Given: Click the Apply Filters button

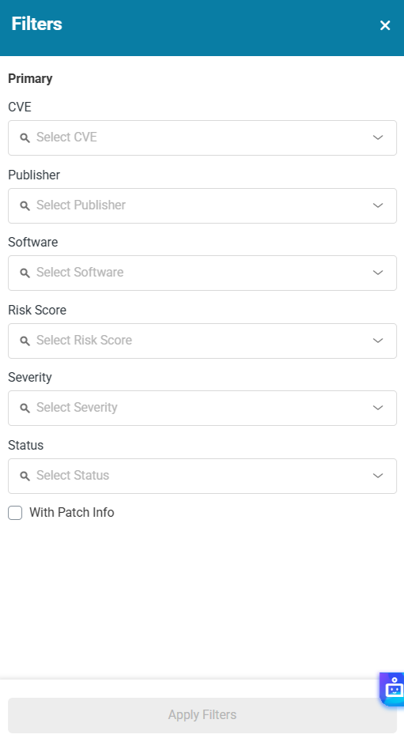Looking at the screenshot, I should coord(202,715).
